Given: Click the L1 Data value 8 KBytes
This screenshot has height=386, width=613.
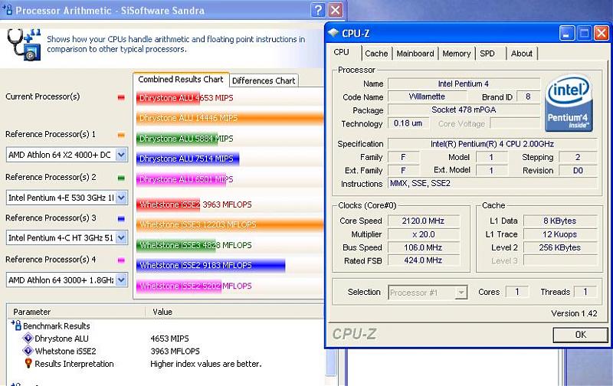Looking at the screenshot, I should (560, 221).
